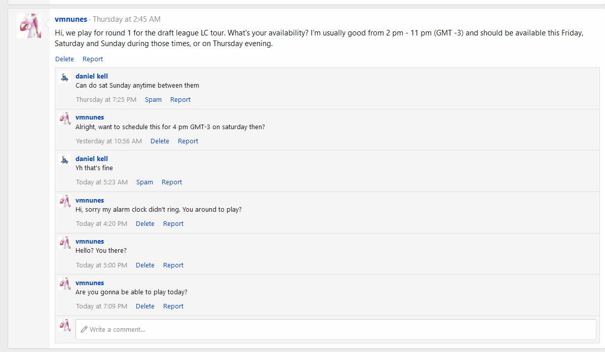The width and height of the screenshot is (605, 352).
Task: Click vmnunes avatar beside 'Hello? You there?'
Action: click(64, 243)
